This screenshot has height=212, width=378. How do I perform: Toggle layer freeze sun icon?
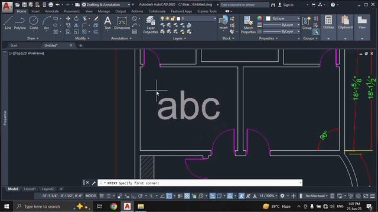167,18
